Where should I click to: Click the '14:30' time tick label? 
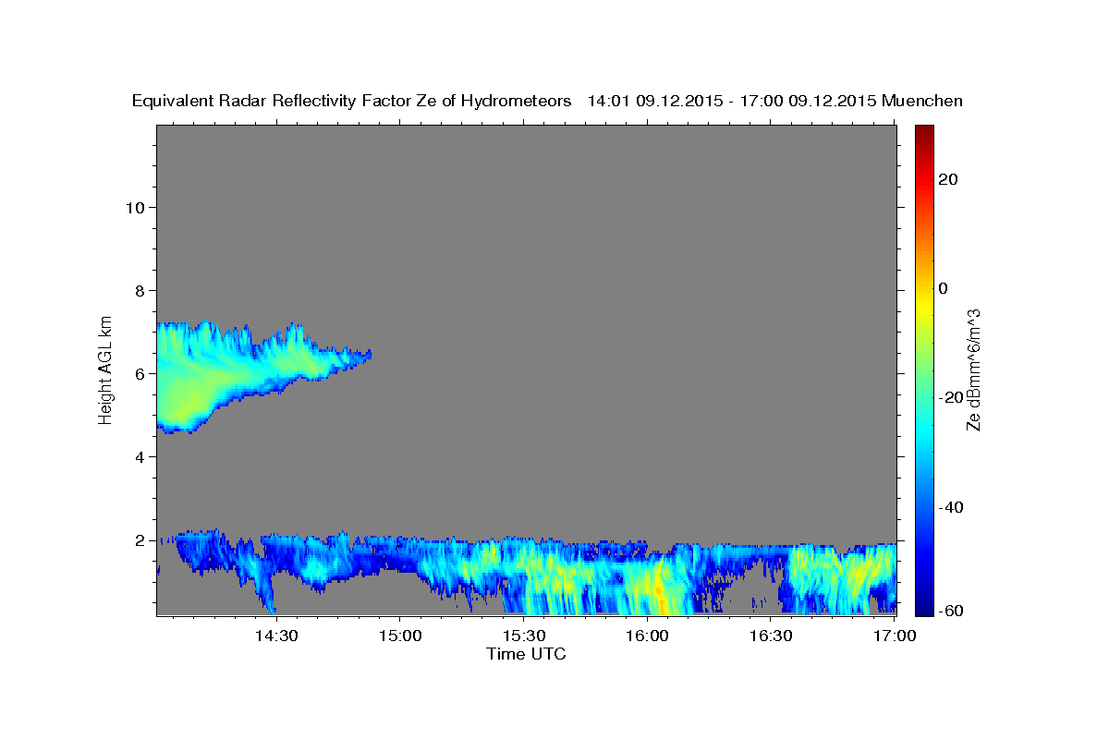pos(275,636)
